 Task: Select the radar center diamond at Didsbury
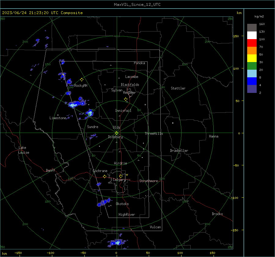[116, 133]
